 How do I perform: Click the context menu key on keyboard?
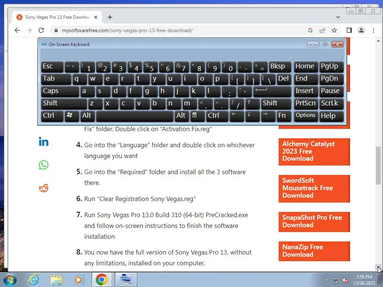(x=197, y=116)
